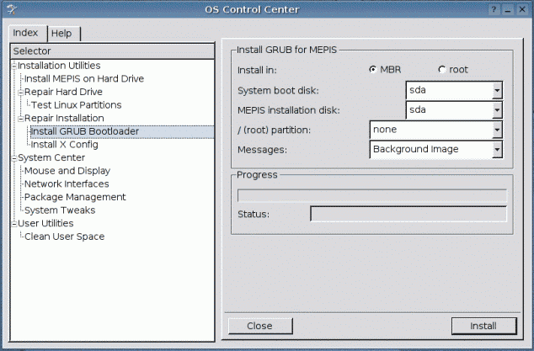Collapse the Installation Utilities tree node
534x351 pixels.
pos(14,66)
